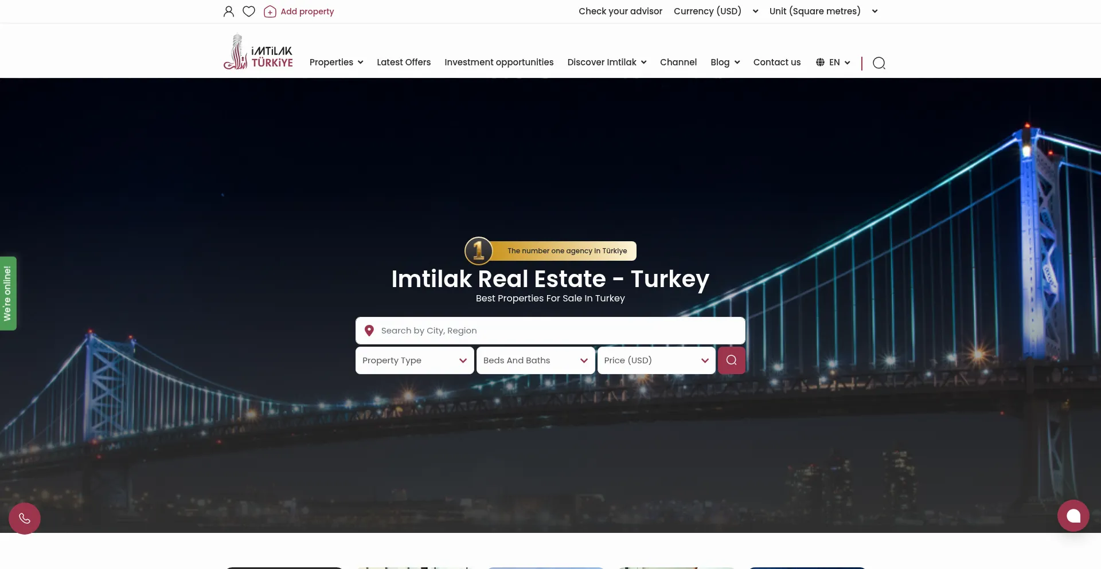Screen dimensions: 1101x569
Task: Click Best Properties For Sale In Turkey text
Action: pos(550,299)
